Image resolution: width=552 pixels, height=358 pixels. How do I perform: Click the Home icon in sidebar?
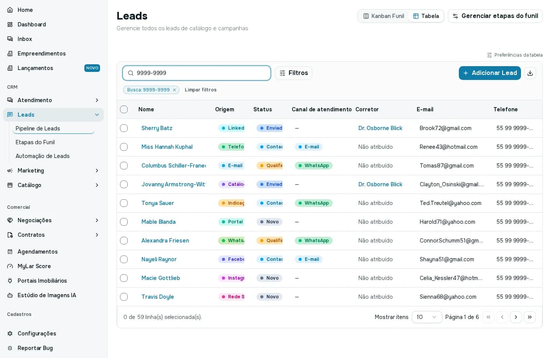[10, 10]
